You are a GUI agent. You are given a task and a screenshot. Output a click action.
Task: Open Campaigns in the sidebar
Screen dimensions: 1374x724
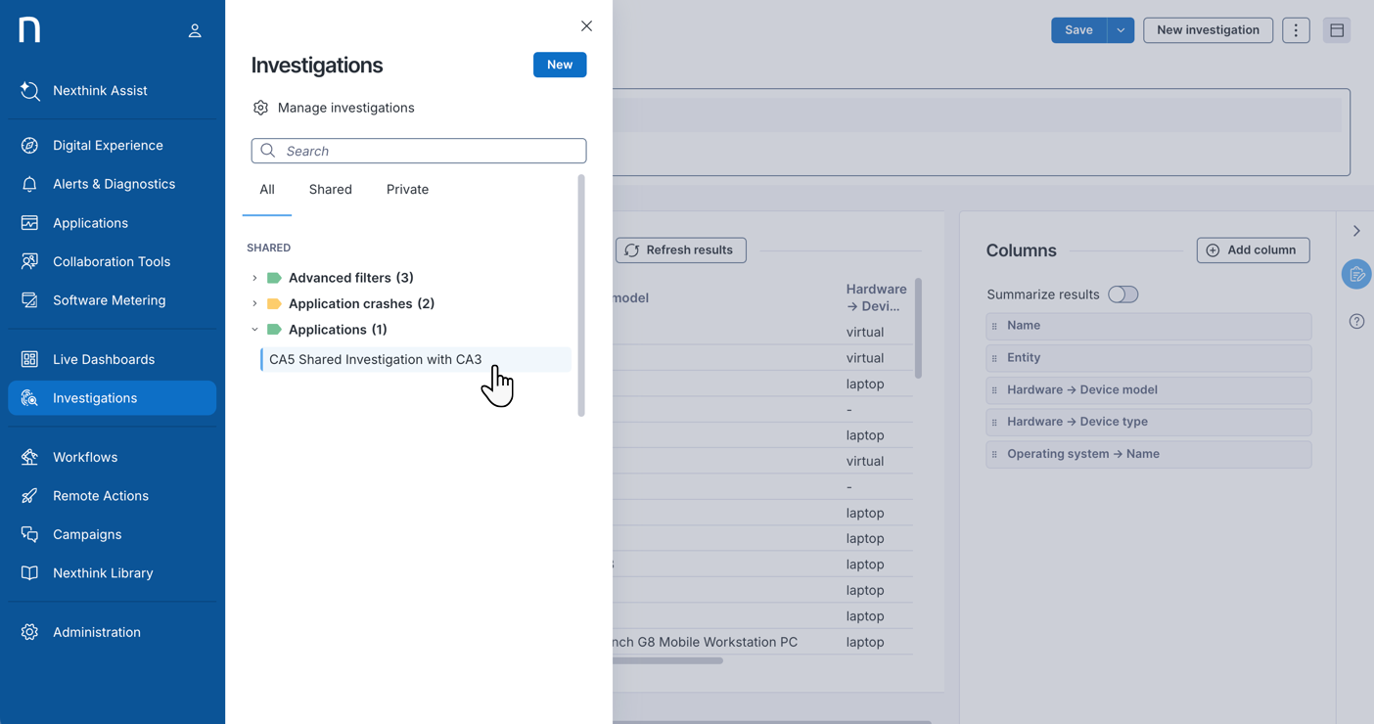(x=87, y=534)
